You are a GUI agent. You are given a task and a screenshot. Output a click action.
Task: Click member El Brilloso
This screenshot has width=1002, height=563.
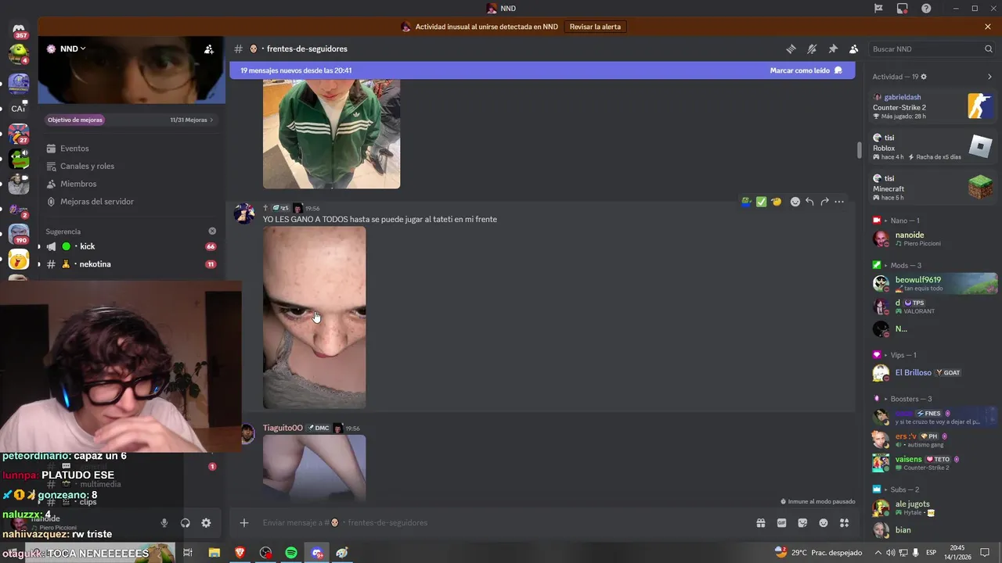(933, 373)
